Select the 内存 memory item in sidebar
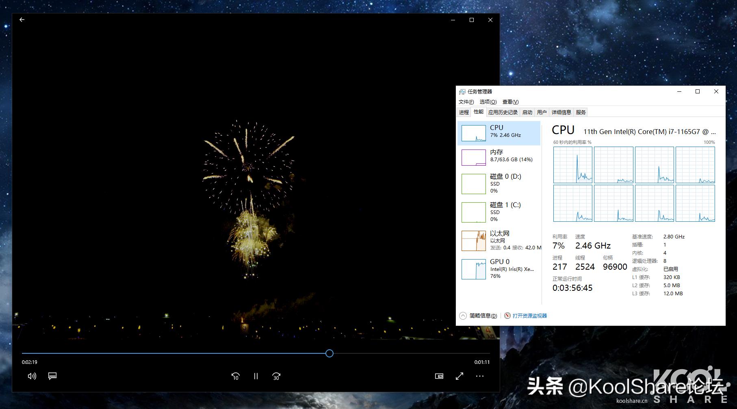This screenshot has height=409, width=737. (x=499, y=158)
